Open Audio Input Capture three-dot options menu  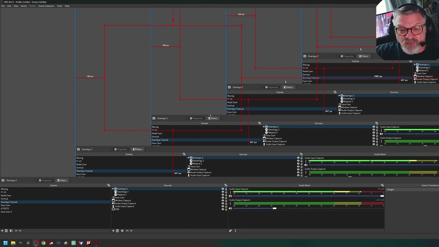(230, 192)
